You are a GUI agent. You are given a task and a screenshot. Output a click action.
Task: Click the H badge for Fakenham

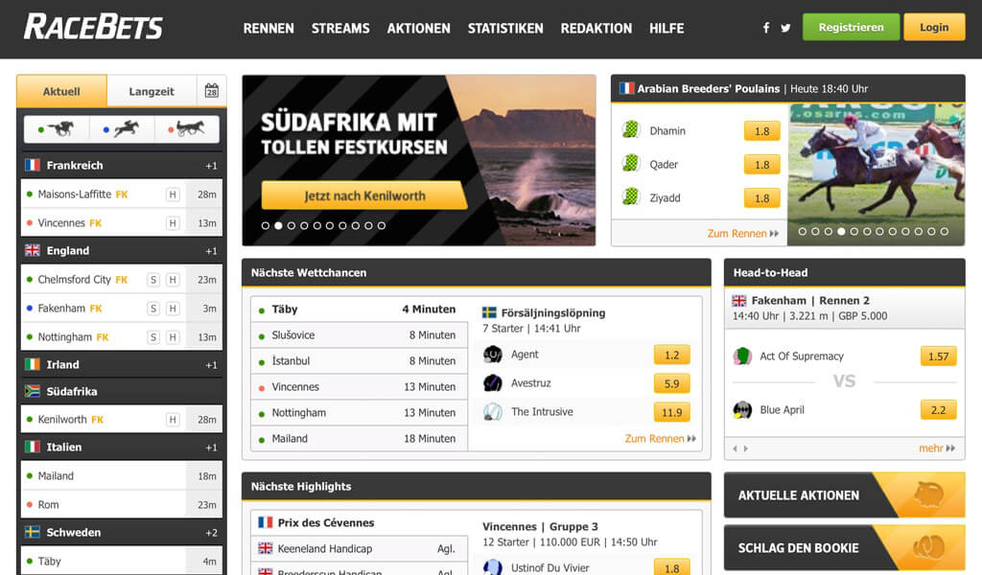[x=173, y=309]
